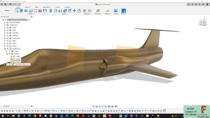
Task: Open the Construct dropdown menu
Action: pos(98,14)
